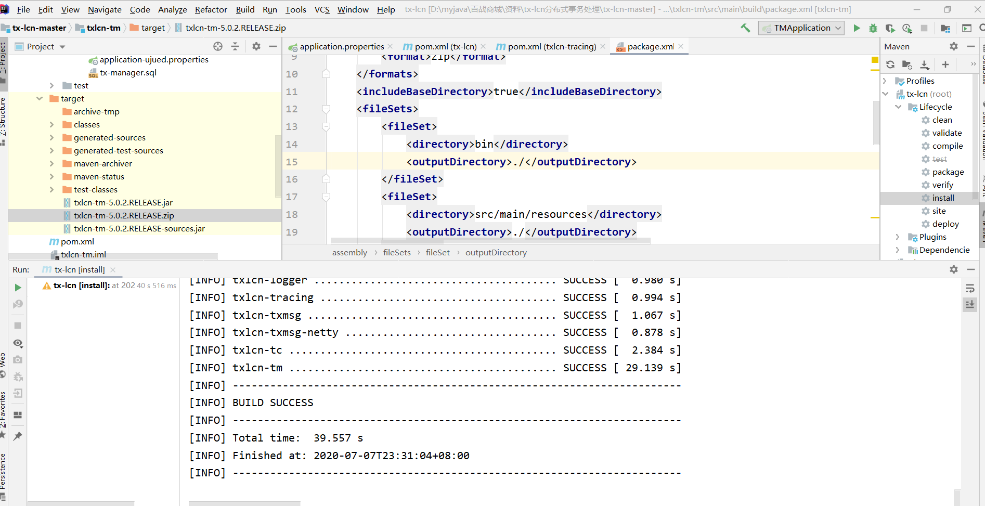
Task: Switch to pom.xml (tx-lcn) tab
Action: [x=446, y=46]
